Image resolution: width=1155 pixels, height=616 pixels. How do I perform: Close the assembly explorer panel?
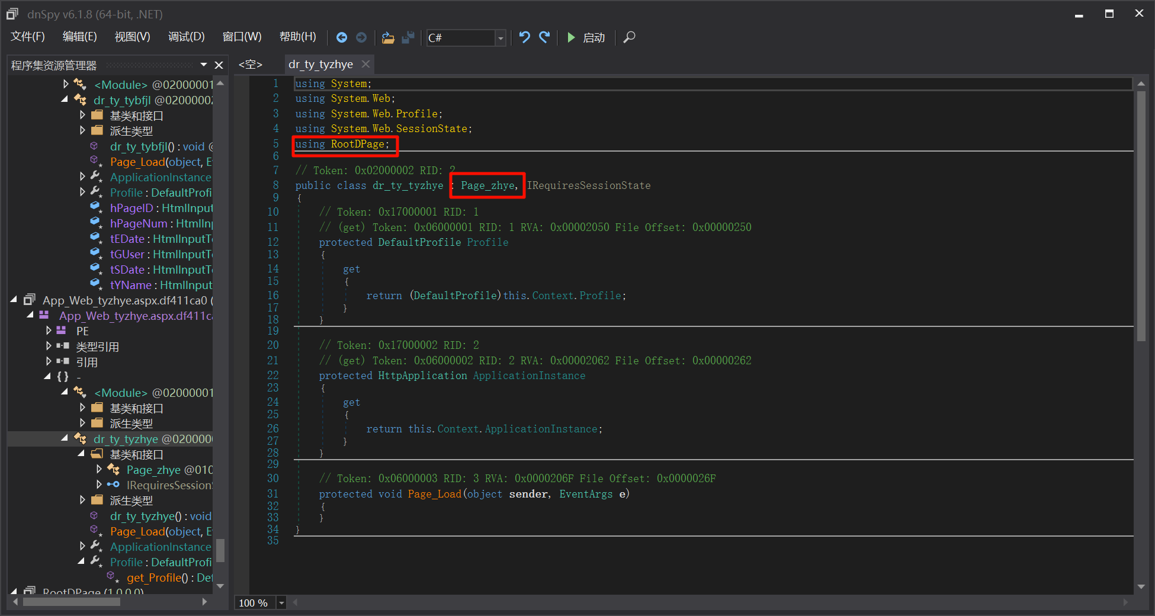pos(219,65)
